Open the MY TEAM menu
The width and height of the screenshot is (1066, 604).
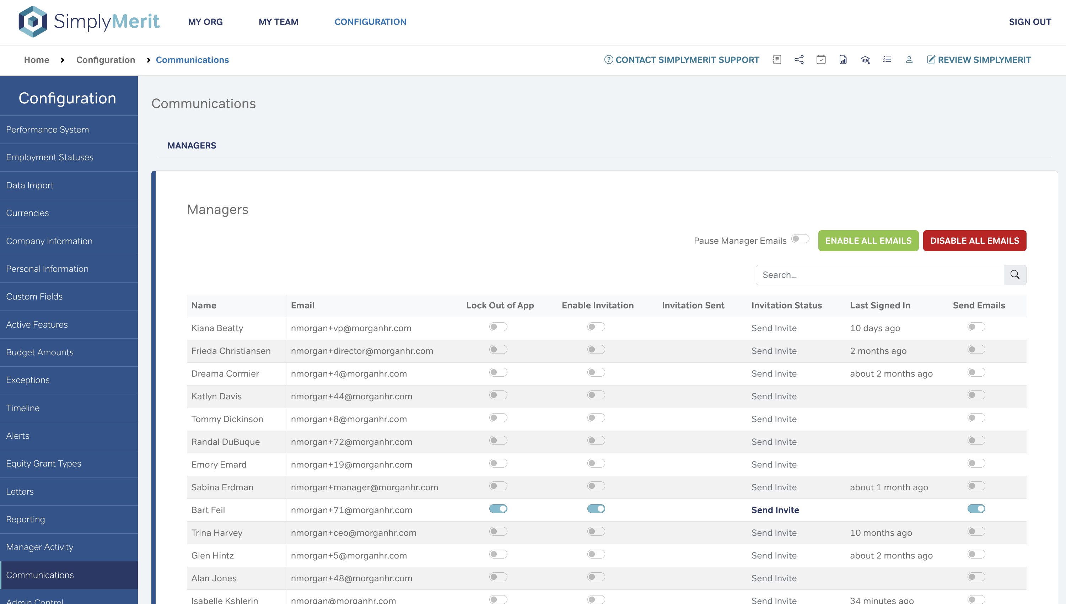tap(278, 22)
